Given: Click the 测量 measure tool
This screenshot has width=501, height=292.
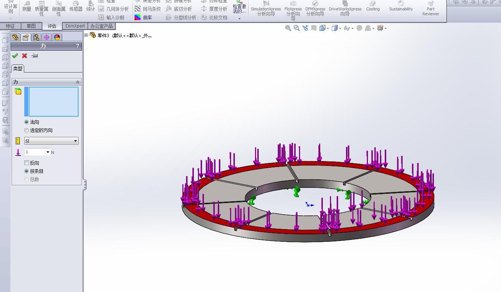Looking at the screenshot, I should (x=26, y=7).
